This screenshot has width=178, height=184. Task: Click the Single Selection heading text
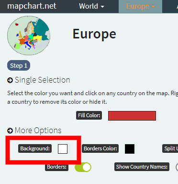43,80
